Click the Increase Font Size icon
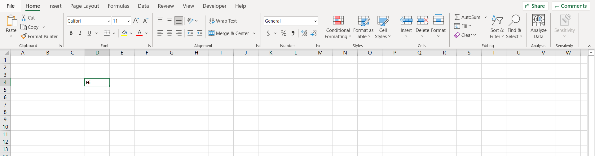This screenshot has height=156, width=595. (136, 21)
